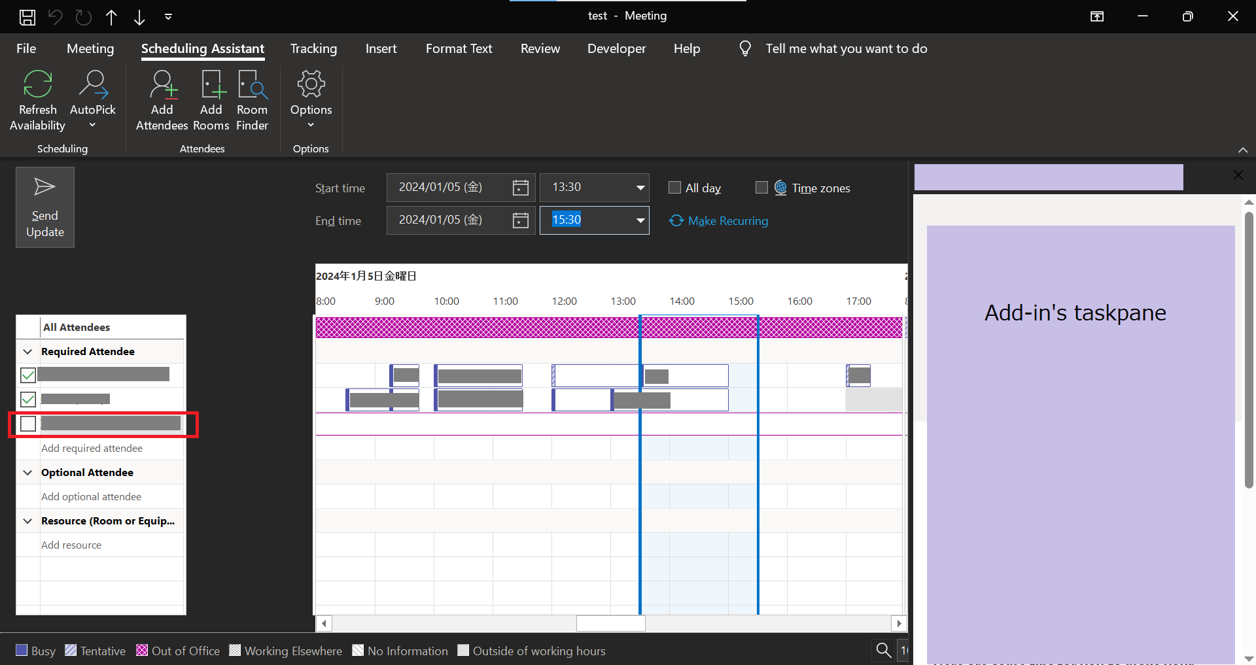The image size is (1256, 665).
Task: Open Add Attendees
Action: click(x=162, y=84)
